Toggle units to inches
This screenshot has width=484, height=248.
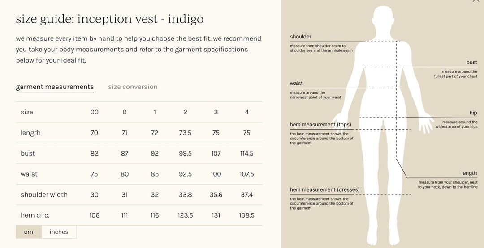(x=59, y=232)
